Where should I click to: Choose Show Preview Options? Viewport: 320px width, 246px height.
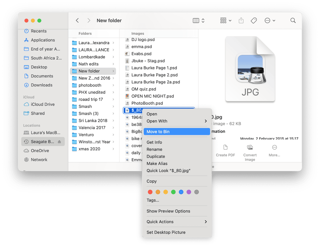(x=177, y=211)
